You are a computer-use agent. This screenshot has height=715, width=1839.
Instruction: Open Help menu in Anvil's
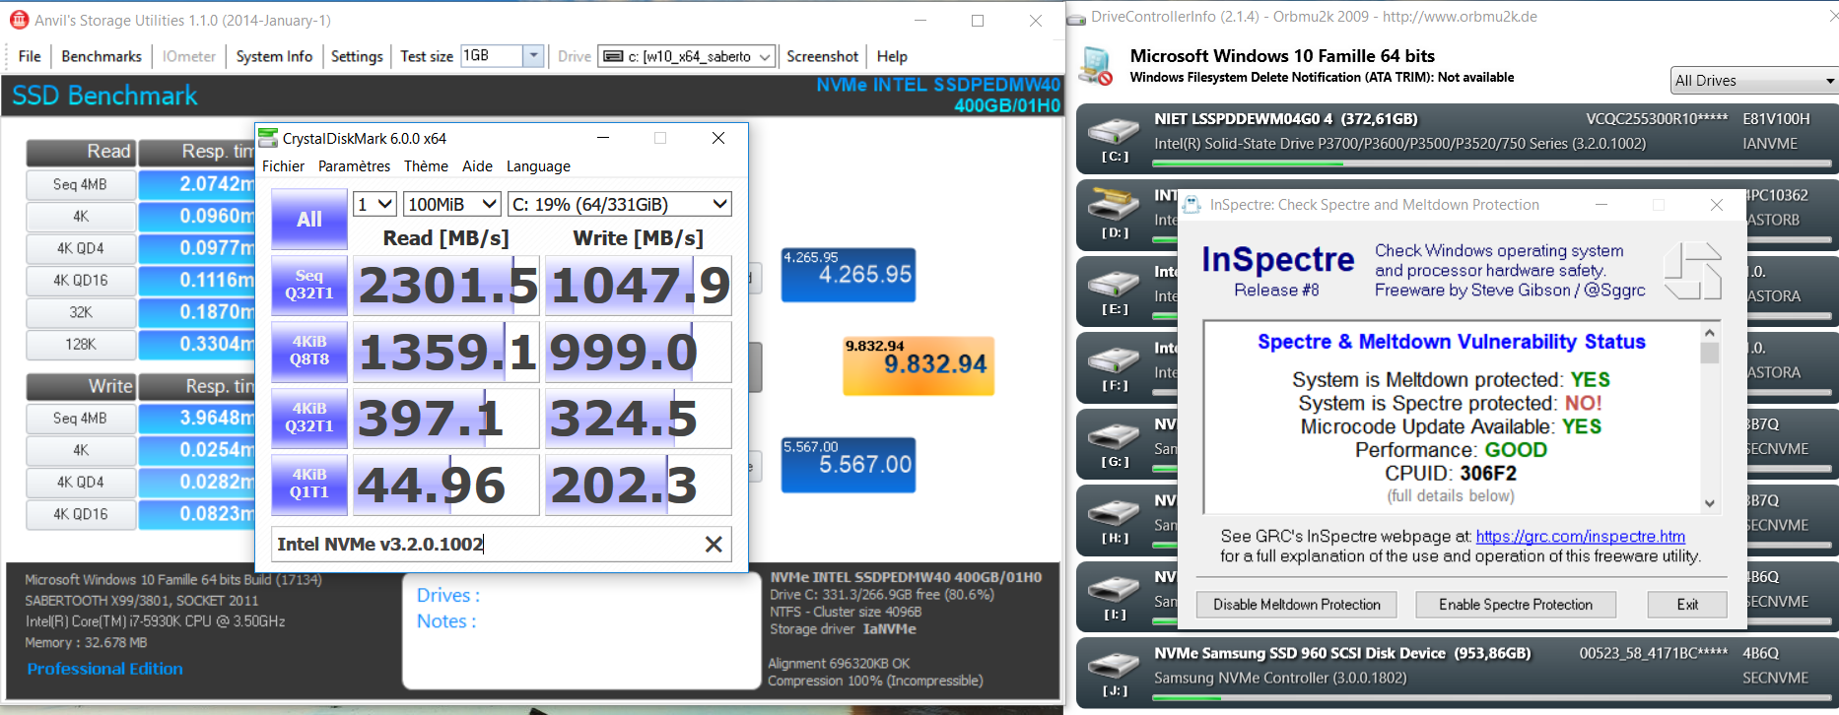[892, 56]
